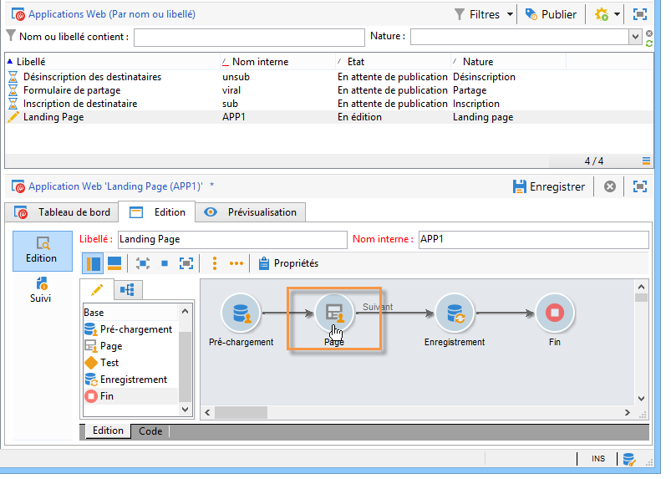
Task: Click the green refresh icon beside the Nature filter
Action: (x=649, y=42)
